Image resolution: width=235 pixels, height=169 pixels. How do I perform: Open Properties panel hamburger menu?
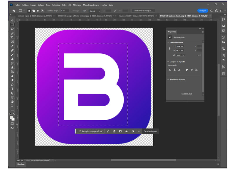tap(203, 32)
